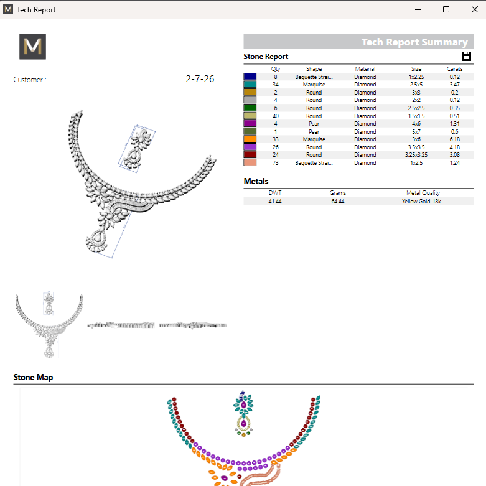Click the Stone Map heading
Viewport: 486px width, 486px height.
point(33,377)
